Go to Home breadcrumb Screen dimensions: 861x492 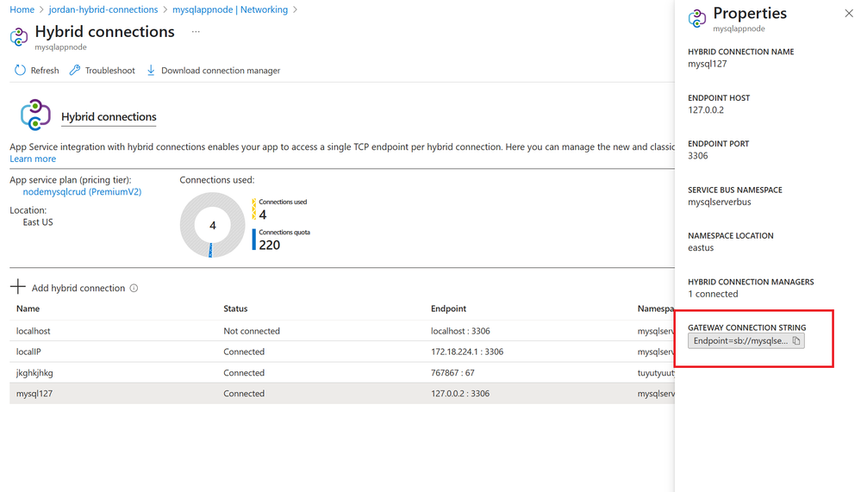click(22, 9)
